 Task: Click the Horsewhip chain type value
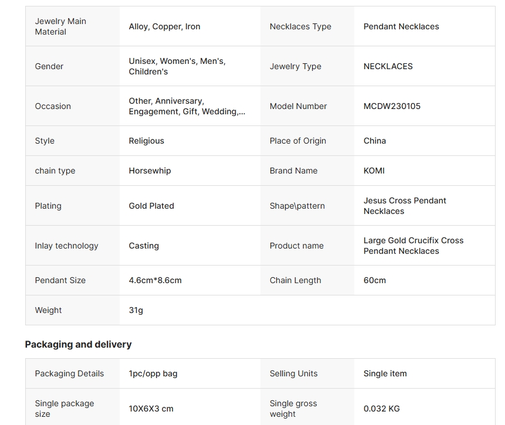point(150,171)
